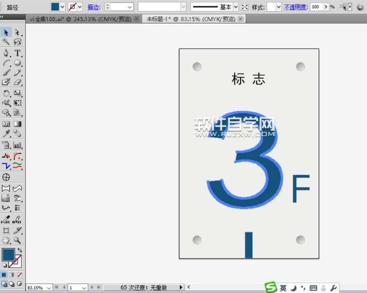The image size is (367, 293).
Task: Select the Direct Selection tool
Action: [17, 32]
